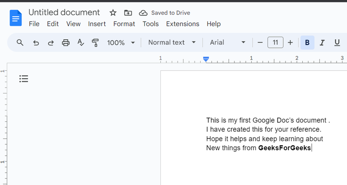Select the paint format tool
The image size is (347, 185).
pyautogui.click(x=95, y=42)
